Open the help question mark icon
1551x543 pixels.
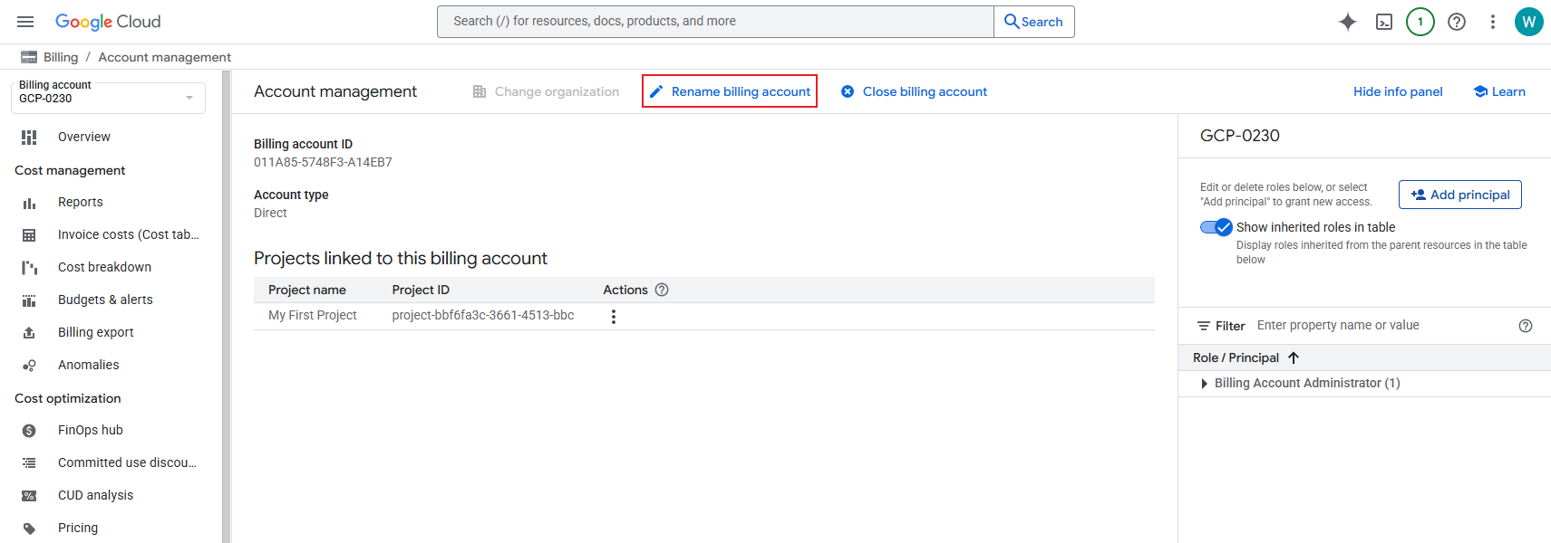[x=1456, y=22]
